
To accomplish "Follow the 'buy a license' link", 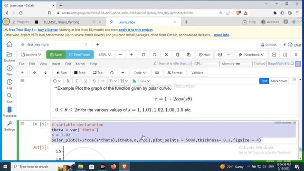I will tap(48, 30).
